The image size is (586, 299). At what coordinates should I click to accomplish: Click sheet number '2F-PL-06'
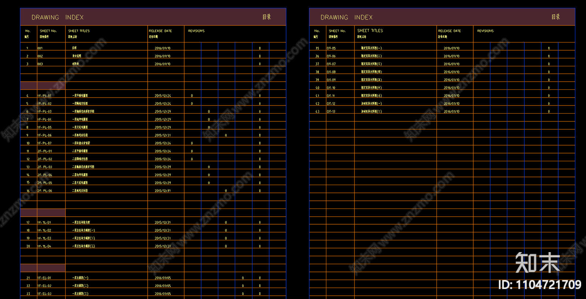coord(45,191)
